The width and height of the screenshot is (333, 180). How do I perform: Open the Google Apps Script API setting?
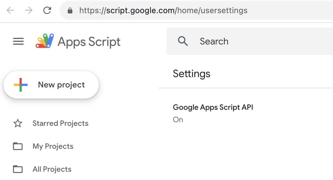(213, 107)
